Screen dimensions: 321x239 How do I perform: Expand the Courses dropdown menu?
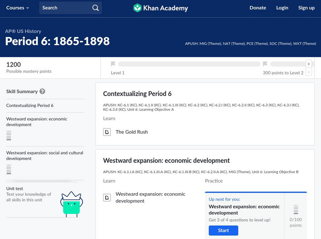pyautogui.click(x=18, y=8)
